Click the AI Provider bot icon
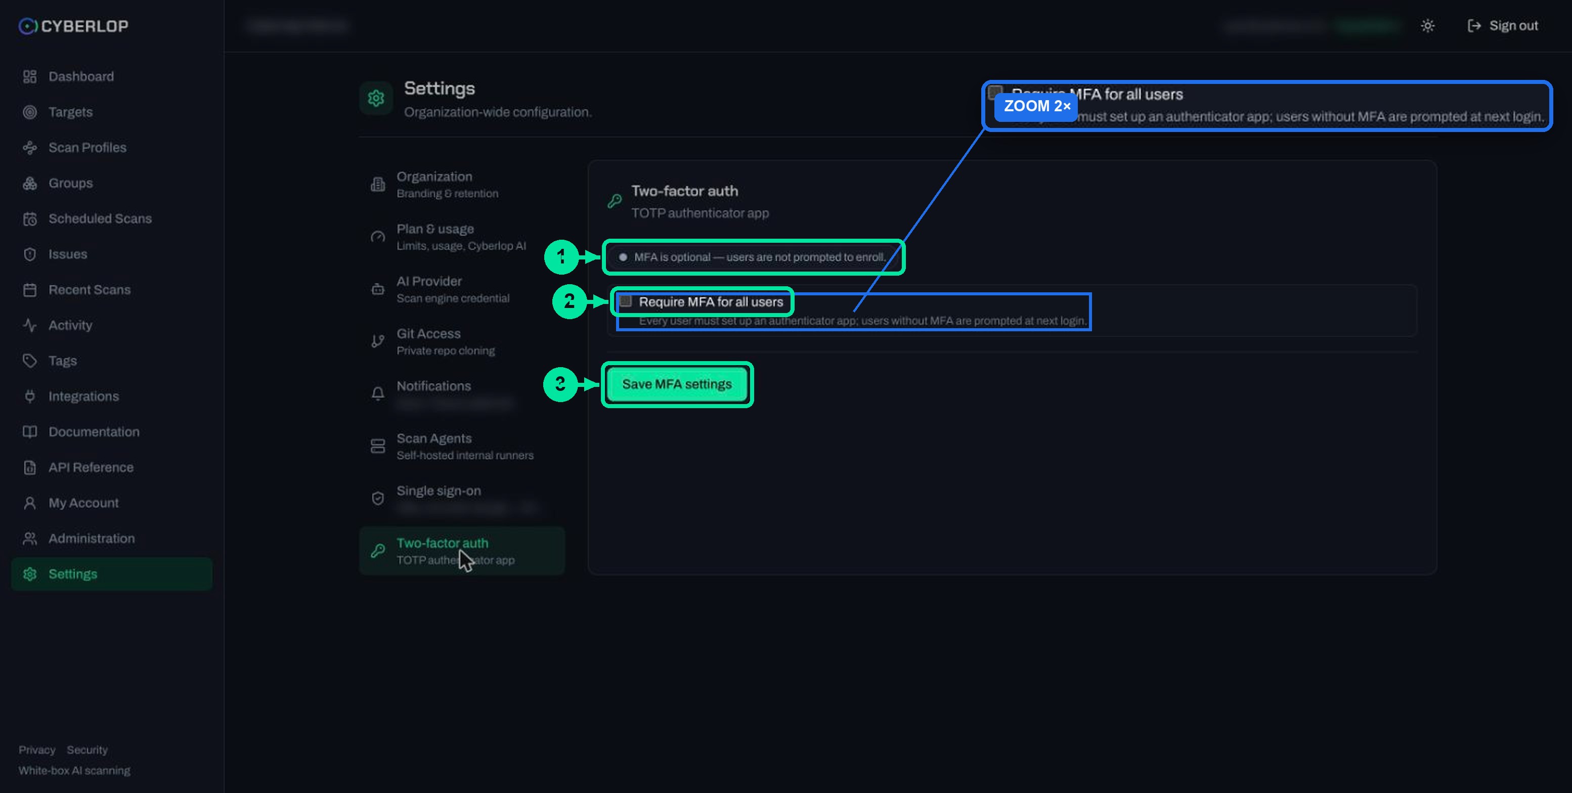1572x793 pixels. pyautogui.click(x=378, y=289)
